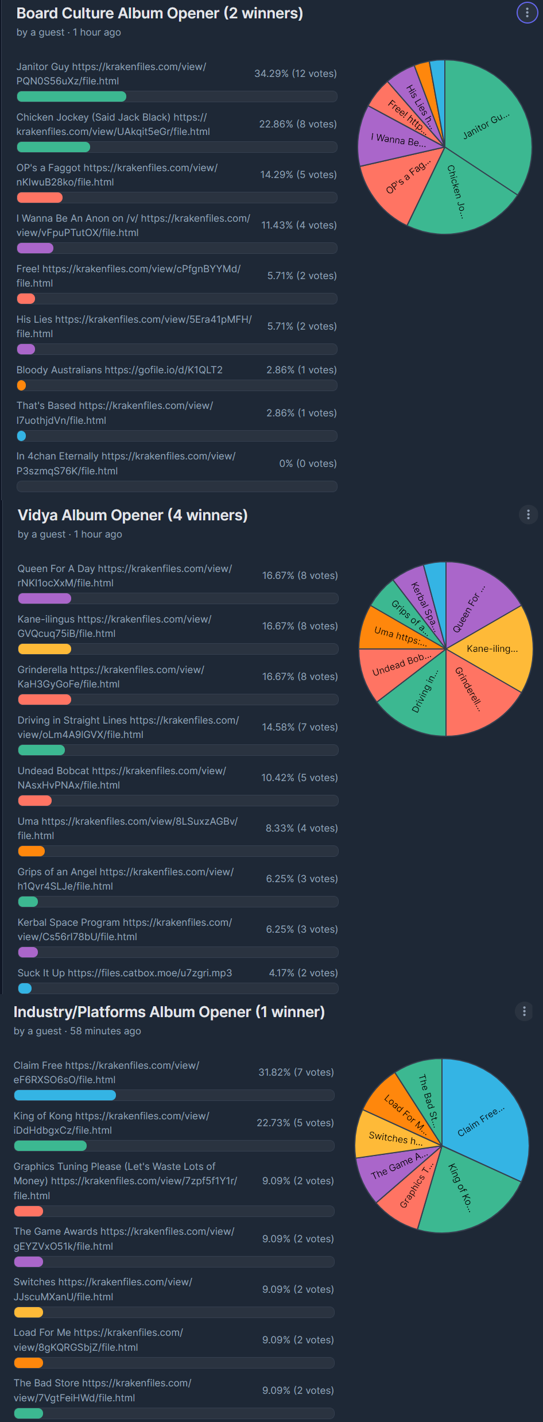543x1422 pixels.
Task: Click '14.58% (7 votes)' result text
Action: (x=300, y=727)
